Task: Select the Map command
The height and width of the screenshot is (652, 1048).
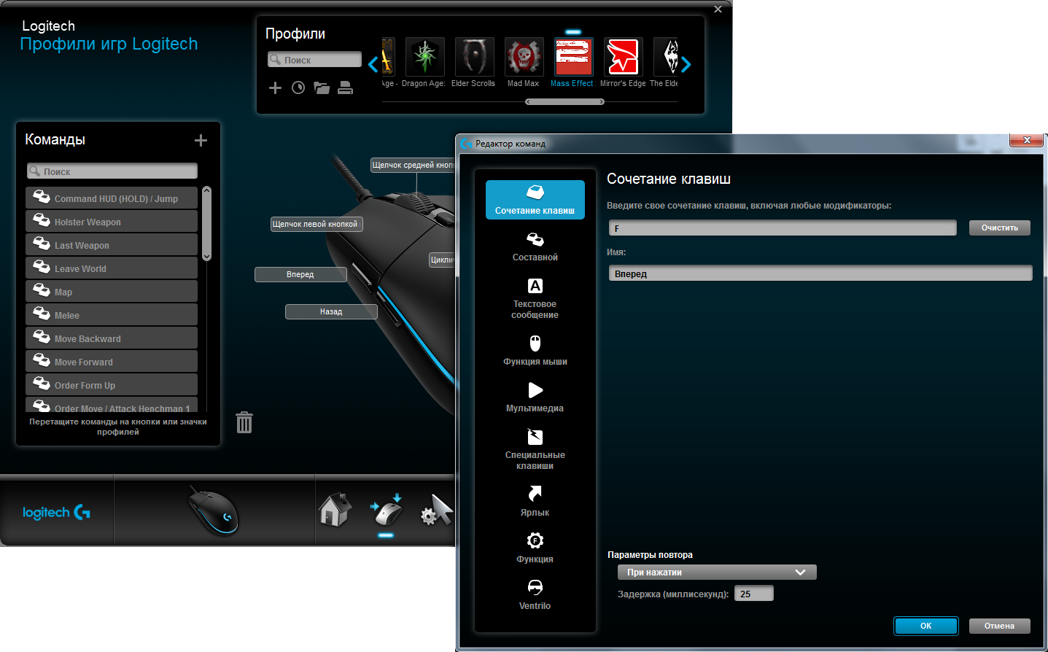Action: pos(112,292)
